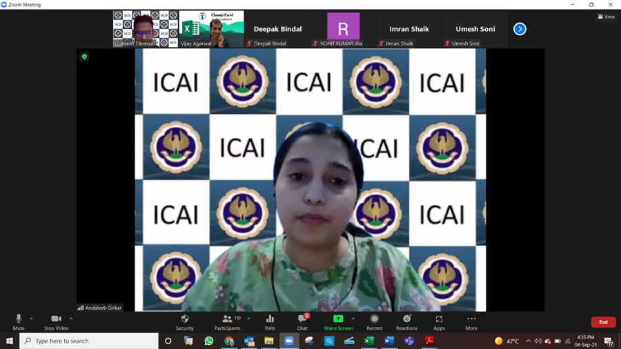The image size is (621, 349).
Task: Select Deepak Bindal's participant tile
Action: pyautogui.click(x=277, y=29)
